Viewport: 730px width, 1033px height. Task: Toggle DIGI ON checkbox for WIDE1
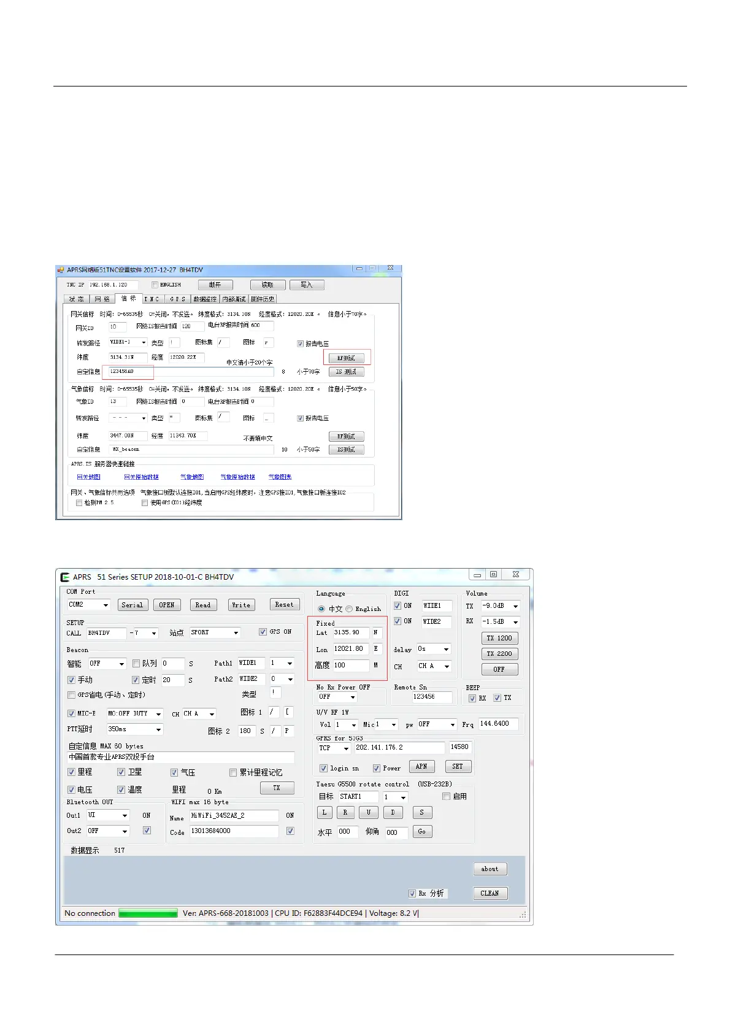(x=398, y=605)
